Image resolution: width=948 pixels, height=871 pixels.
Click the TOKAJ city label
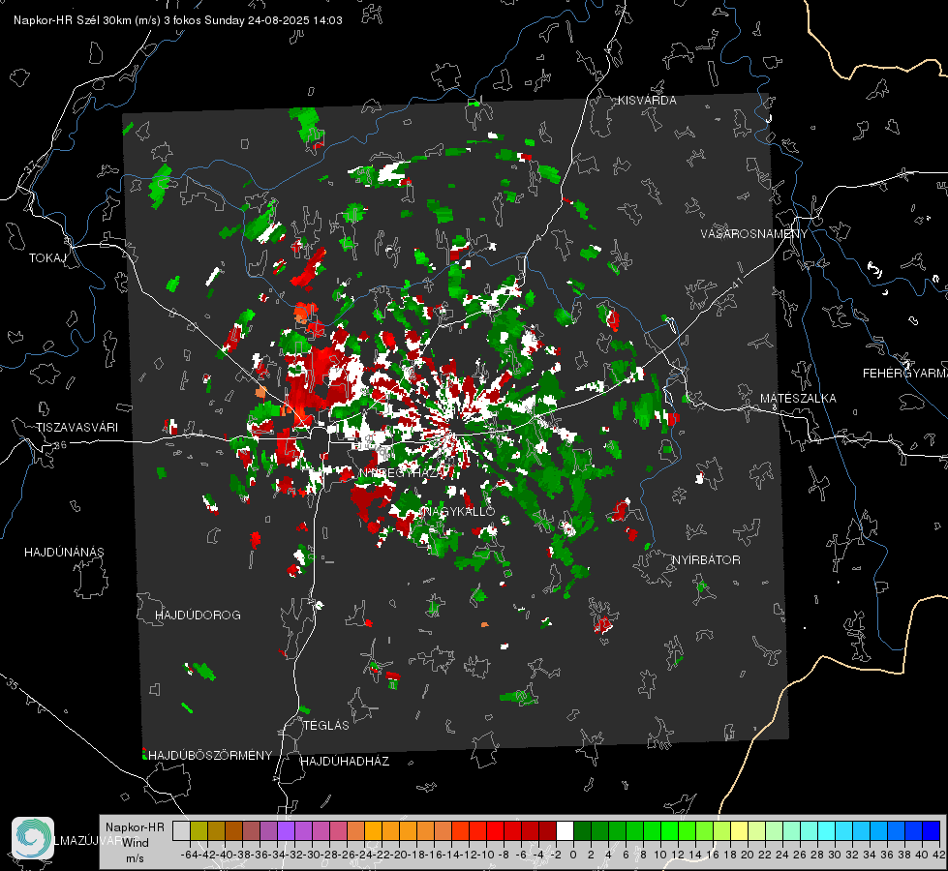coord(47,258)
